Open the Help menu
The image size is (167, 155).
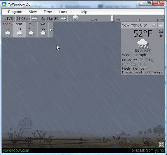coord(83,12)
